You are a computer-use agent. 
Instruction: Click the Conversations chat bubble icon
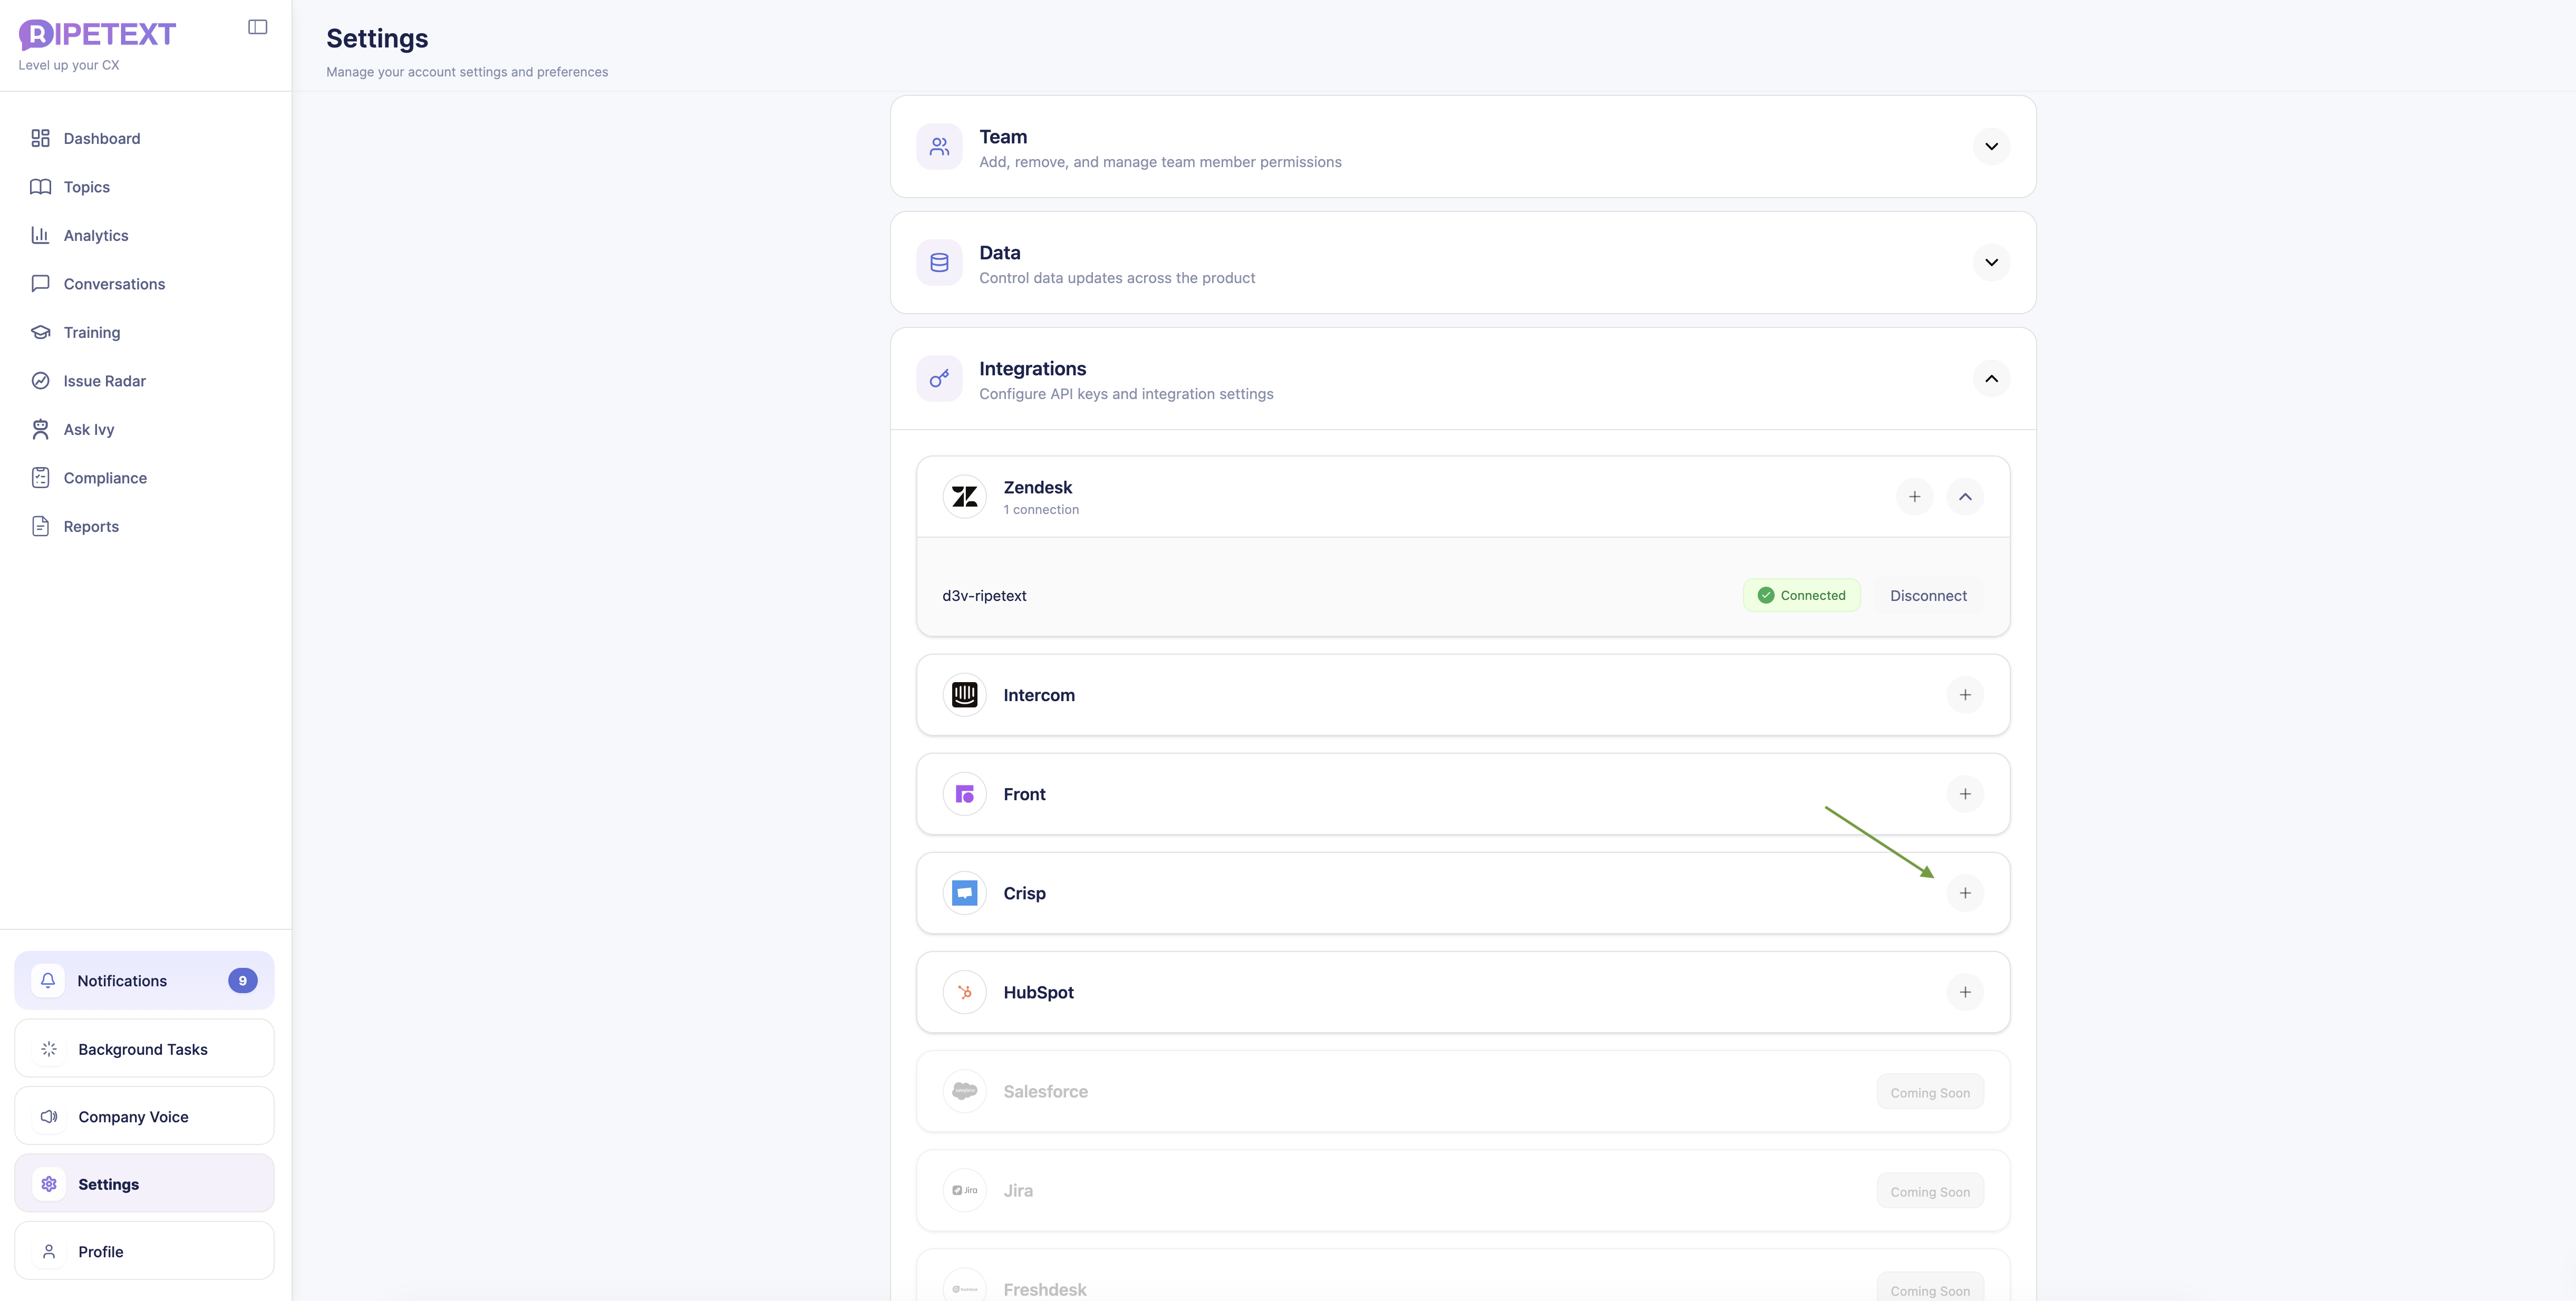click(x=40, y=284)
